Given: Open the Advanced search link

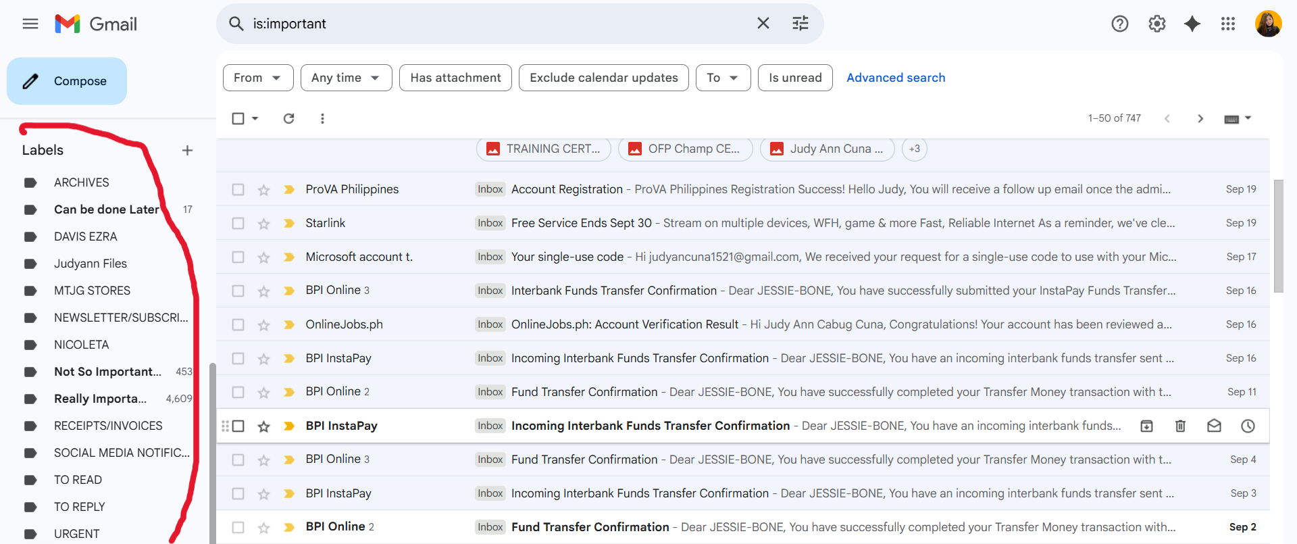Looking at the screenshot, I should 896,78.
